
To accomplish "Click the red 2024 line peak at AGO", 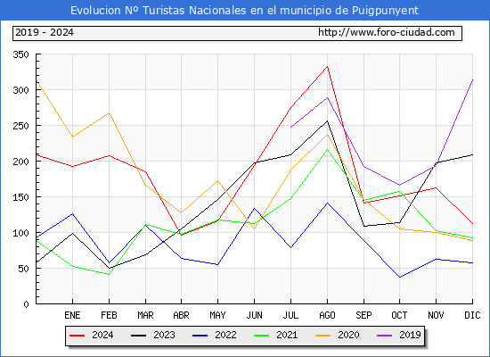I will click(327, 66).
